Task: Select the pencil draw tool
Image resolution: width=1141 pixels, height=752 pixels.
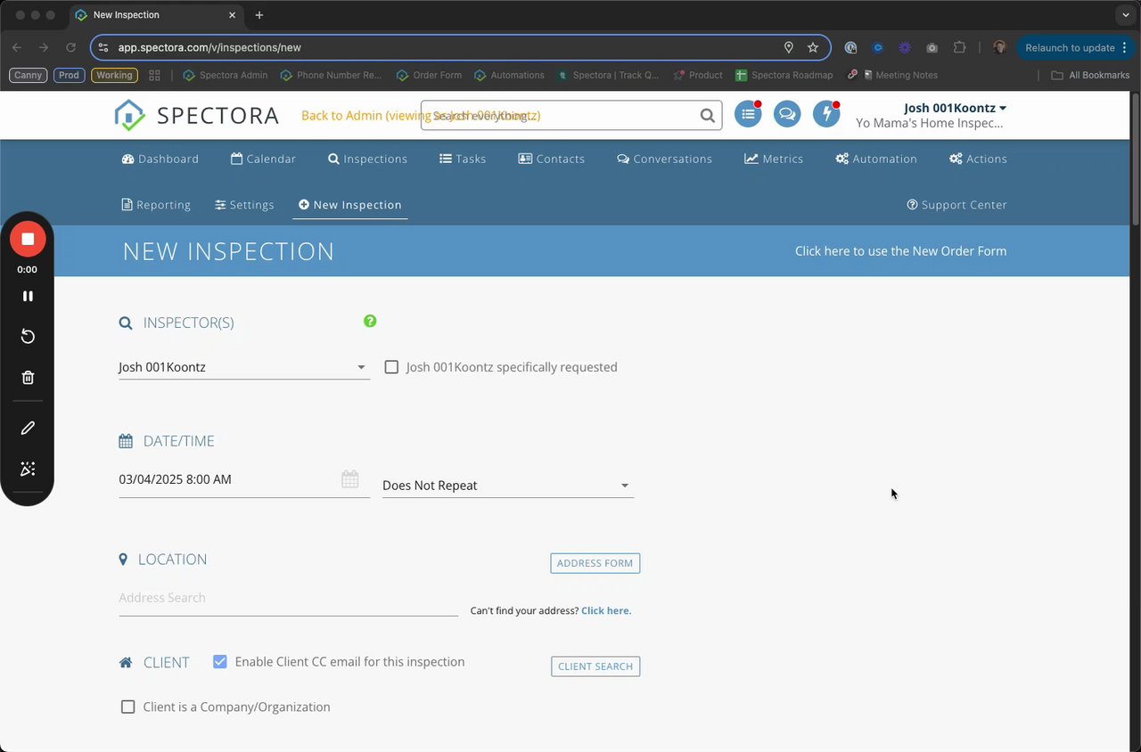Action: [28, 428]
